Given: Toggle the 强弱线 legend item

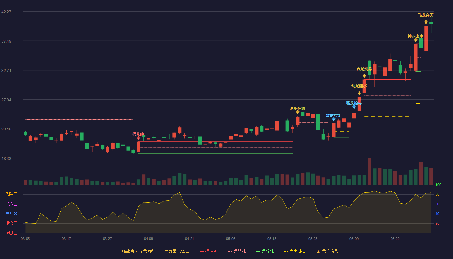Looking at the screenshot, I should 237,251.
